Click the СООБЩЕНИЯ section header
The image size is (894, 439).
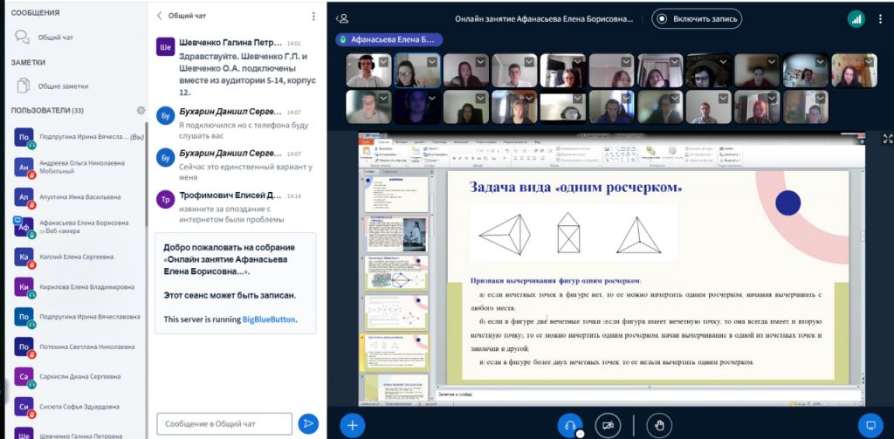[35, 12]
